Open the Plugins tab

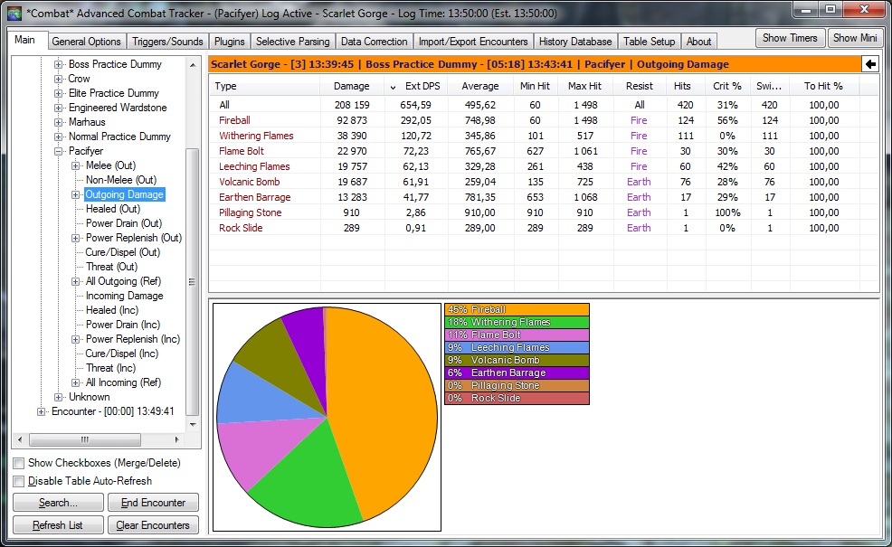click(229, 42)
